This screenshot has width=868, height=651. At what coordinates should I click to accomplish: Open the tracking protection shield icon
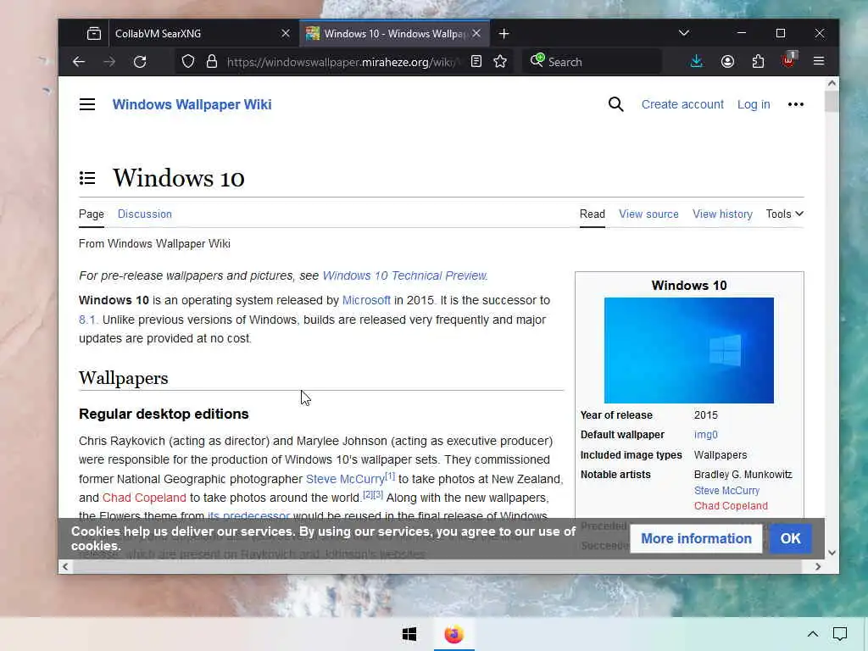click(188, 61)
